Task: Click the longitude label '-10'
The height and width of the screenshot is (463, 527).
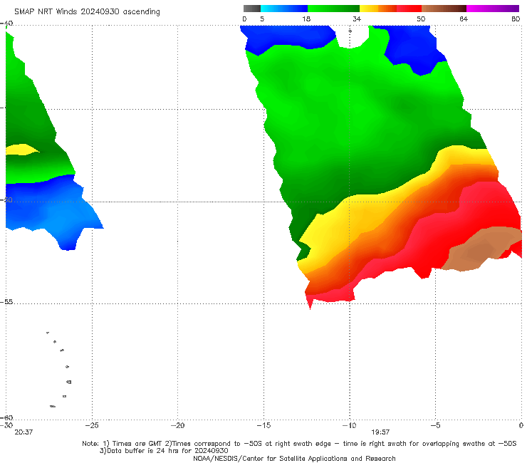Action: [349, 425]
